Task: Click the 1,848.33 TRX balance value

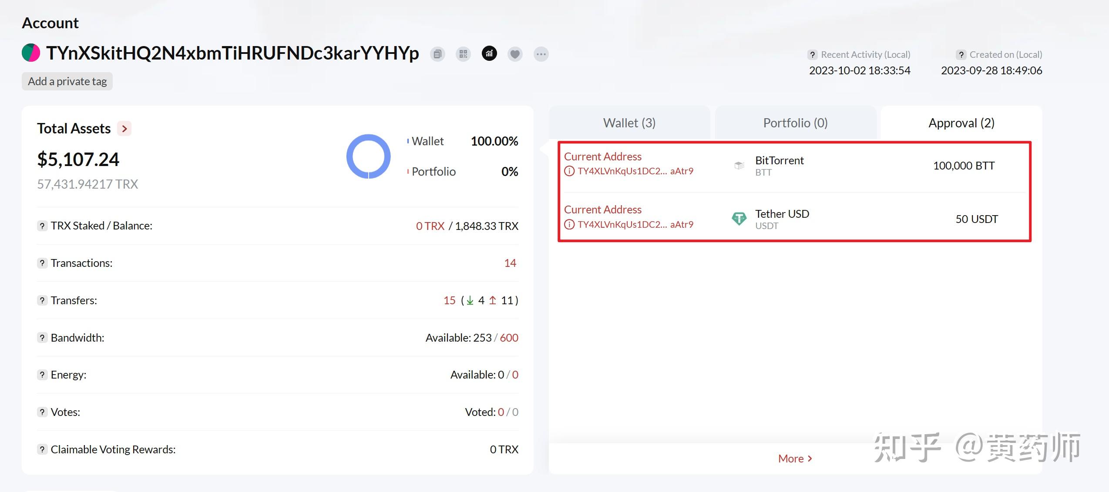Action: [x=487, y=226]
